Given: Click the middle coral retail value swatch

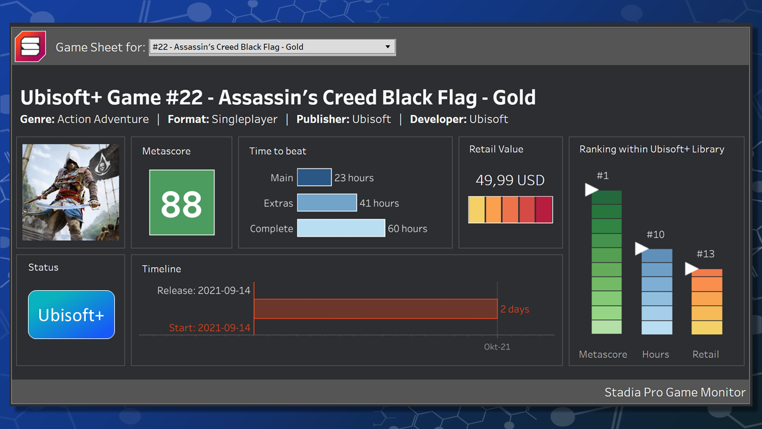Looking at the screenshot, I should click(510, 210).
